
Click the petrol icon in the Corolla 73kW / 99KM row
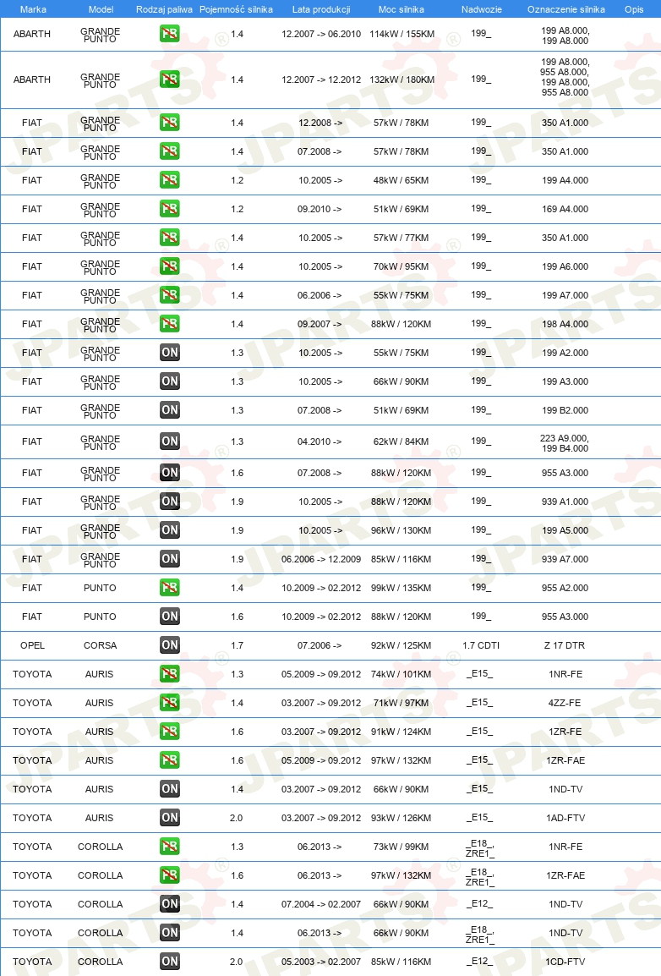(x=170, y=846)
